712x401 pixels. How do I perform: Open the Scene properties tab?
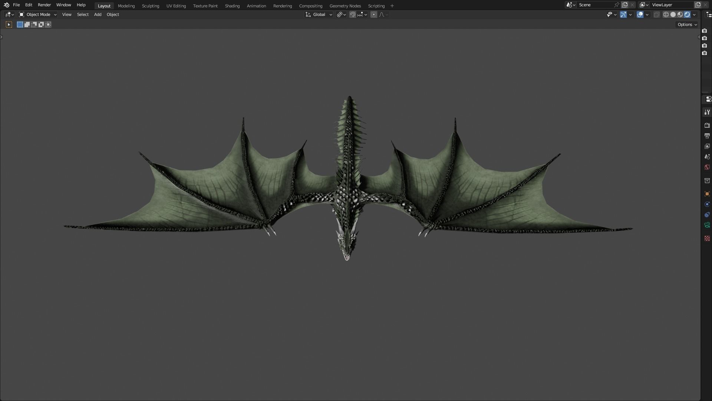707,157
